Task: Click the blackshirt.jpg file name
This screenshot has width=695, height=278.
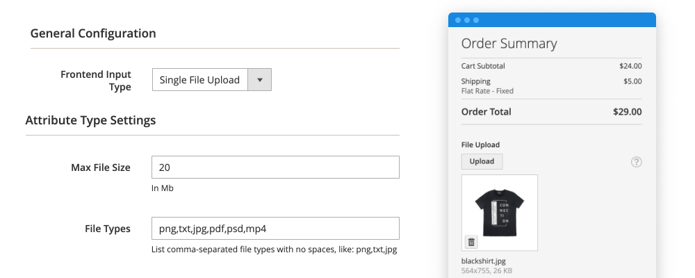Action: click(x=484, y=261)
